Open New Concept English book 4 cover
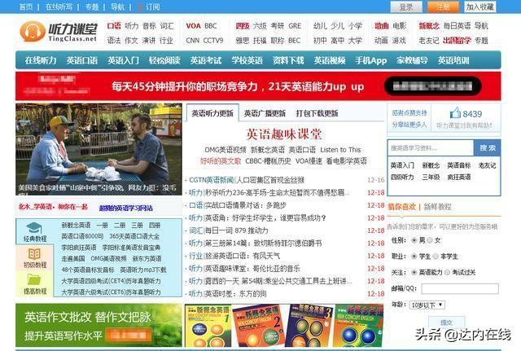This screenshot has width=521, height=351. point(359,326)
